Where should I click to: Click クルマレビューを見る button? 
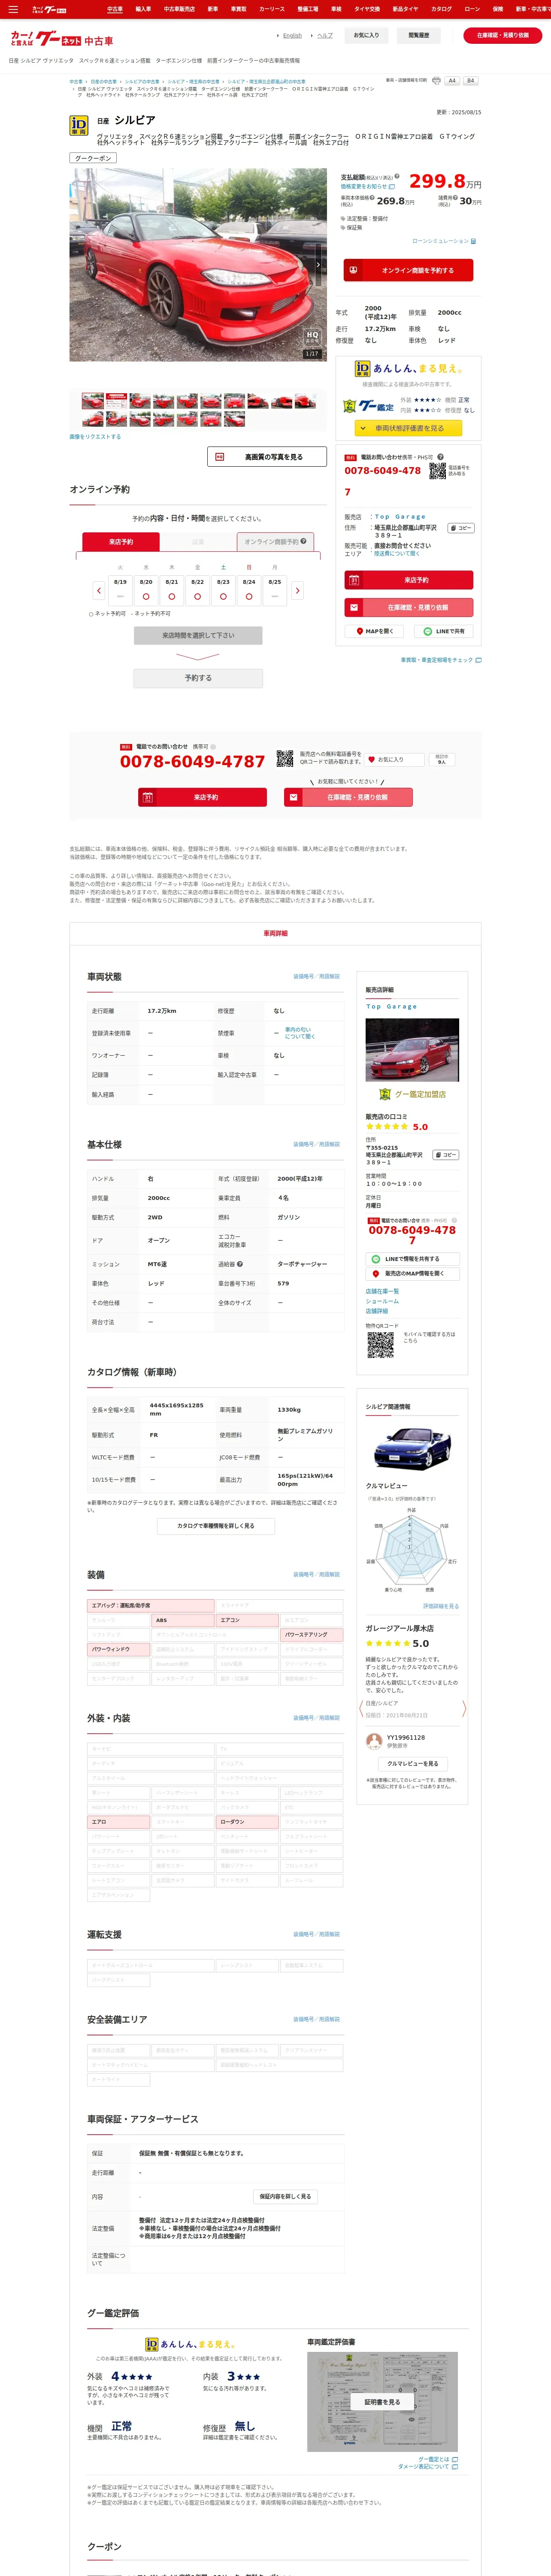412,1764
